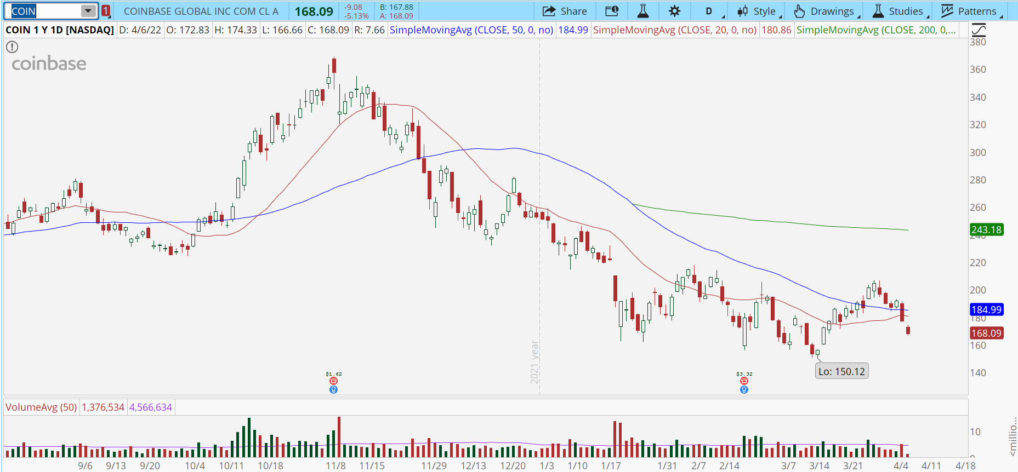Click the red symbol link '1' icon
1018x472 pixels.
coord(106,11)
